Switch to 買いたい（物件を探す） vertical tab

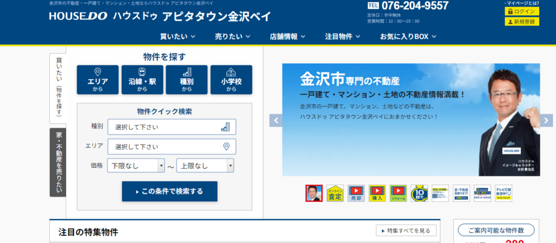(x=58, y=88)
